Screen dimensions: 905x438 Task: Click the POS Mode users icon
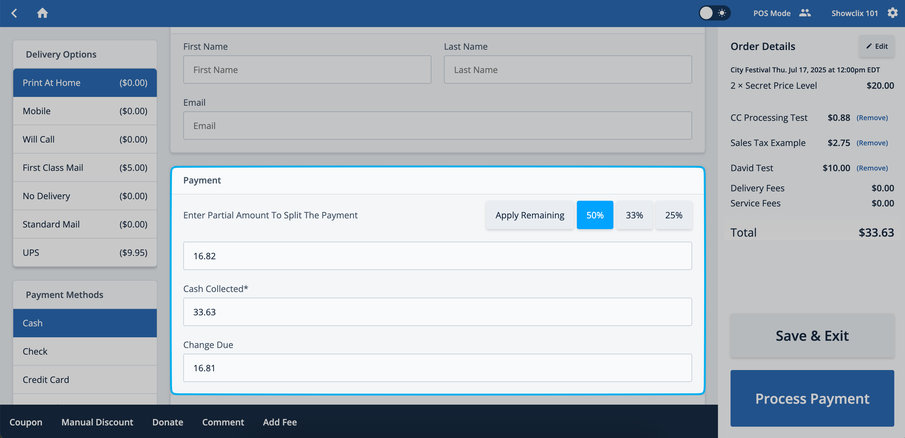pyautogui.click(x=805, y=13)
